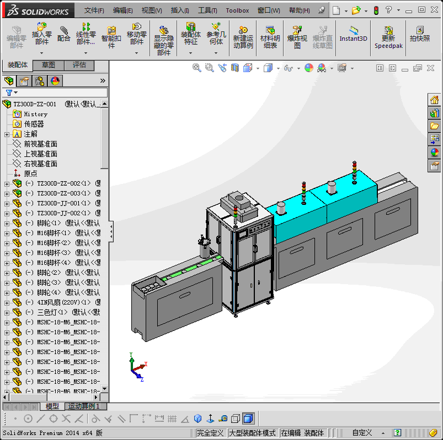Select the 前视基准面 plane
Screen dimensions: 443x440
pyautogui.click(x=41, y=144)
